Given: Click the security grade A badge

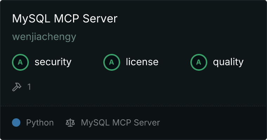Looking at the screenshot, I should 20,62.
